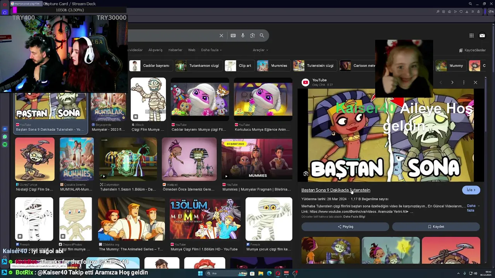Click the Windows taskbar search box
Screen dimensions: 495x278
[x=227, y=273]
